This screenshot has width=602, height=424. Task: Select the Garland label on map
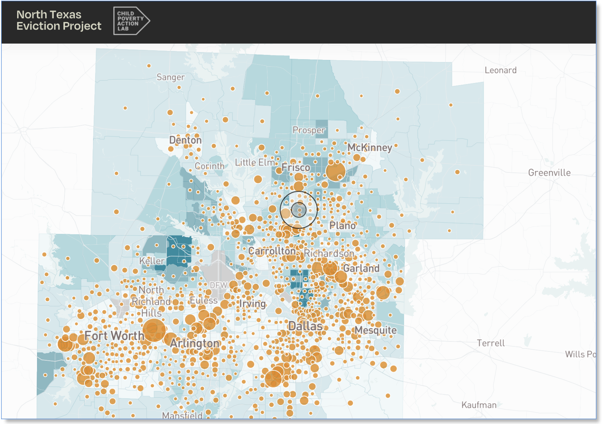(x=361, y=268)
